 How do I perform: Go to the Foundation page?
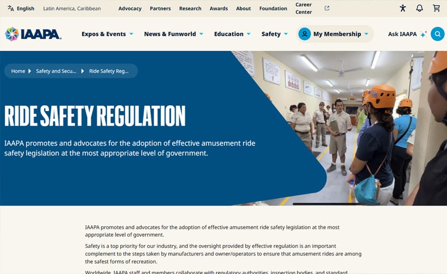[x=273, y=8]
